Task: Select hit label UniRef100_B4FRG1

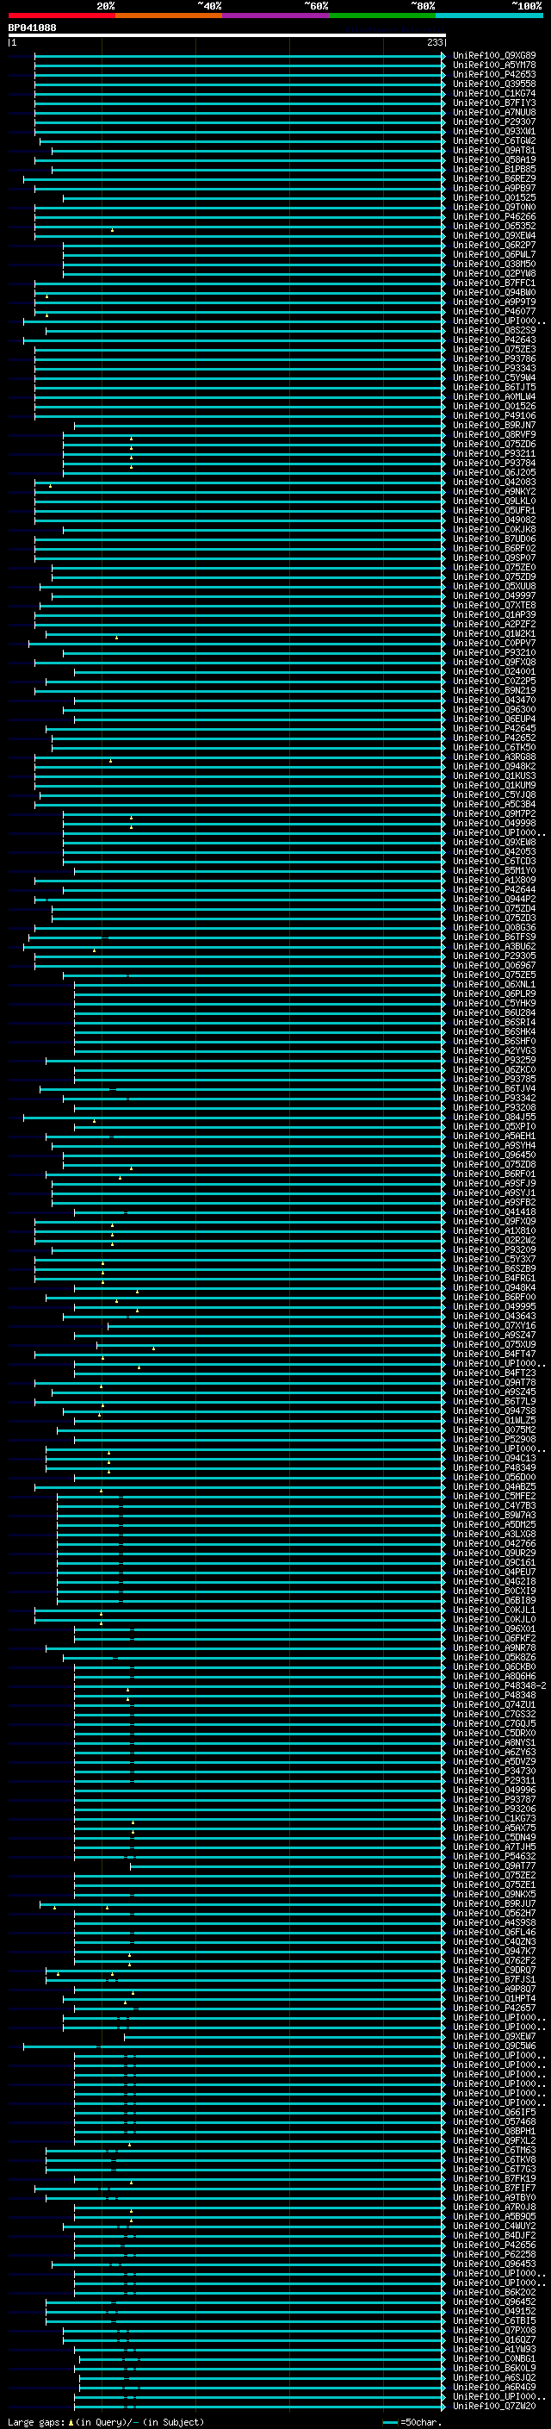Action: [x=494, y=1279]
